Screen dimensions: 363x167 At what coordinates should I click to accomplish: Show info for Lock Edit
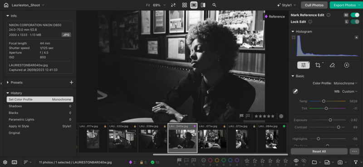click(310, 22)
